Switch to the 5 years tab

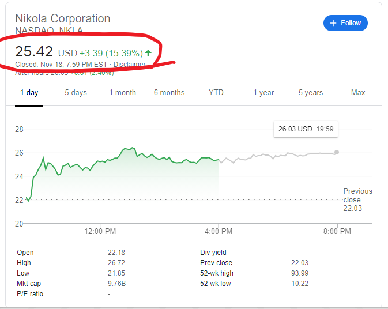coord(311,92)
